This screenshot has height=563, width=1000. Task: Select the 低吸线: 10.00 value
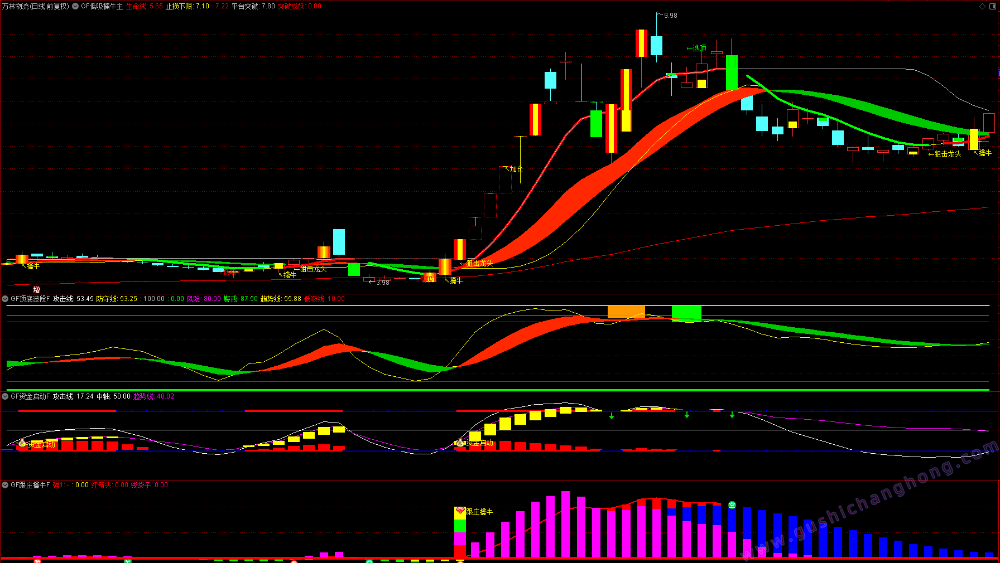(325, 299)
